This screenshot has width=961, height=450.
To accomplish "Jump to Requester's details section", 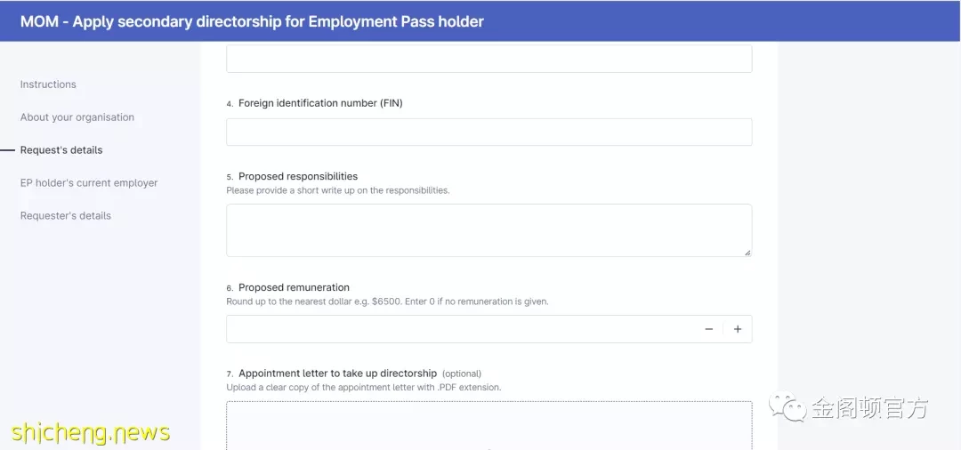I will click(66, 215).
